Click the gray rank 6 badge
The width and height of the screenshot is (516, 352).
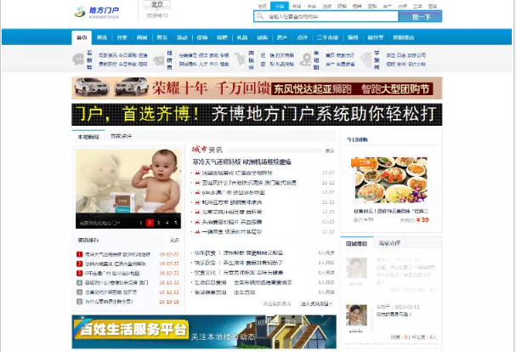point(79,301)
